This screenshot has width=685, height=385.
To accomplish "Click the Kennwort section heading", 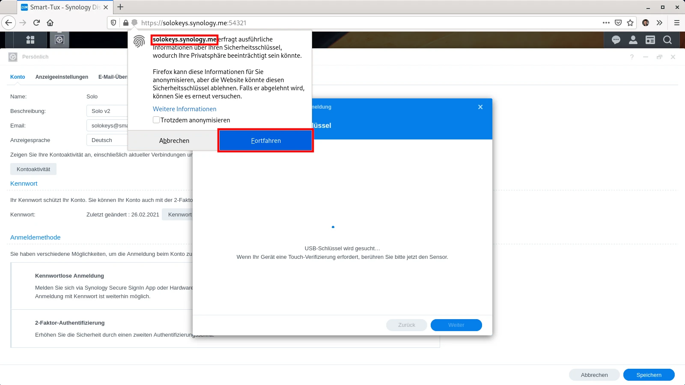I will [24, 184].
